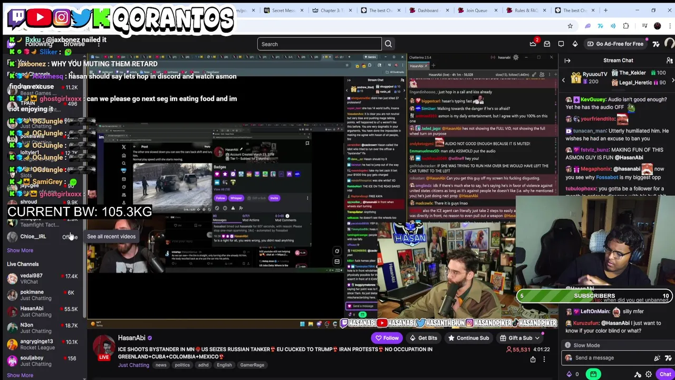This screenshot has width=675, height=380.
Task: Open the Just Chatting category link
Action: click(x=133, y=365)
